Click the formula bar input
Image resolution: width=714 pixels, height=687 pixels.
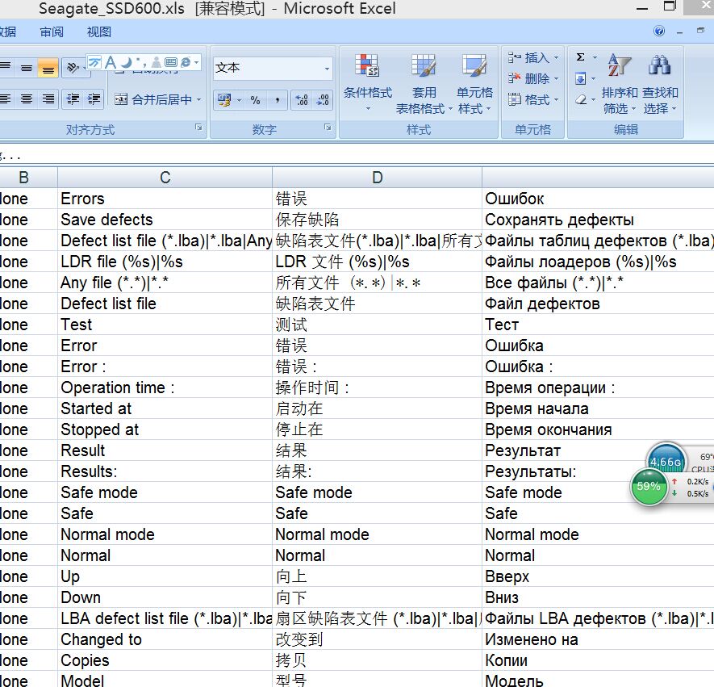357,155
